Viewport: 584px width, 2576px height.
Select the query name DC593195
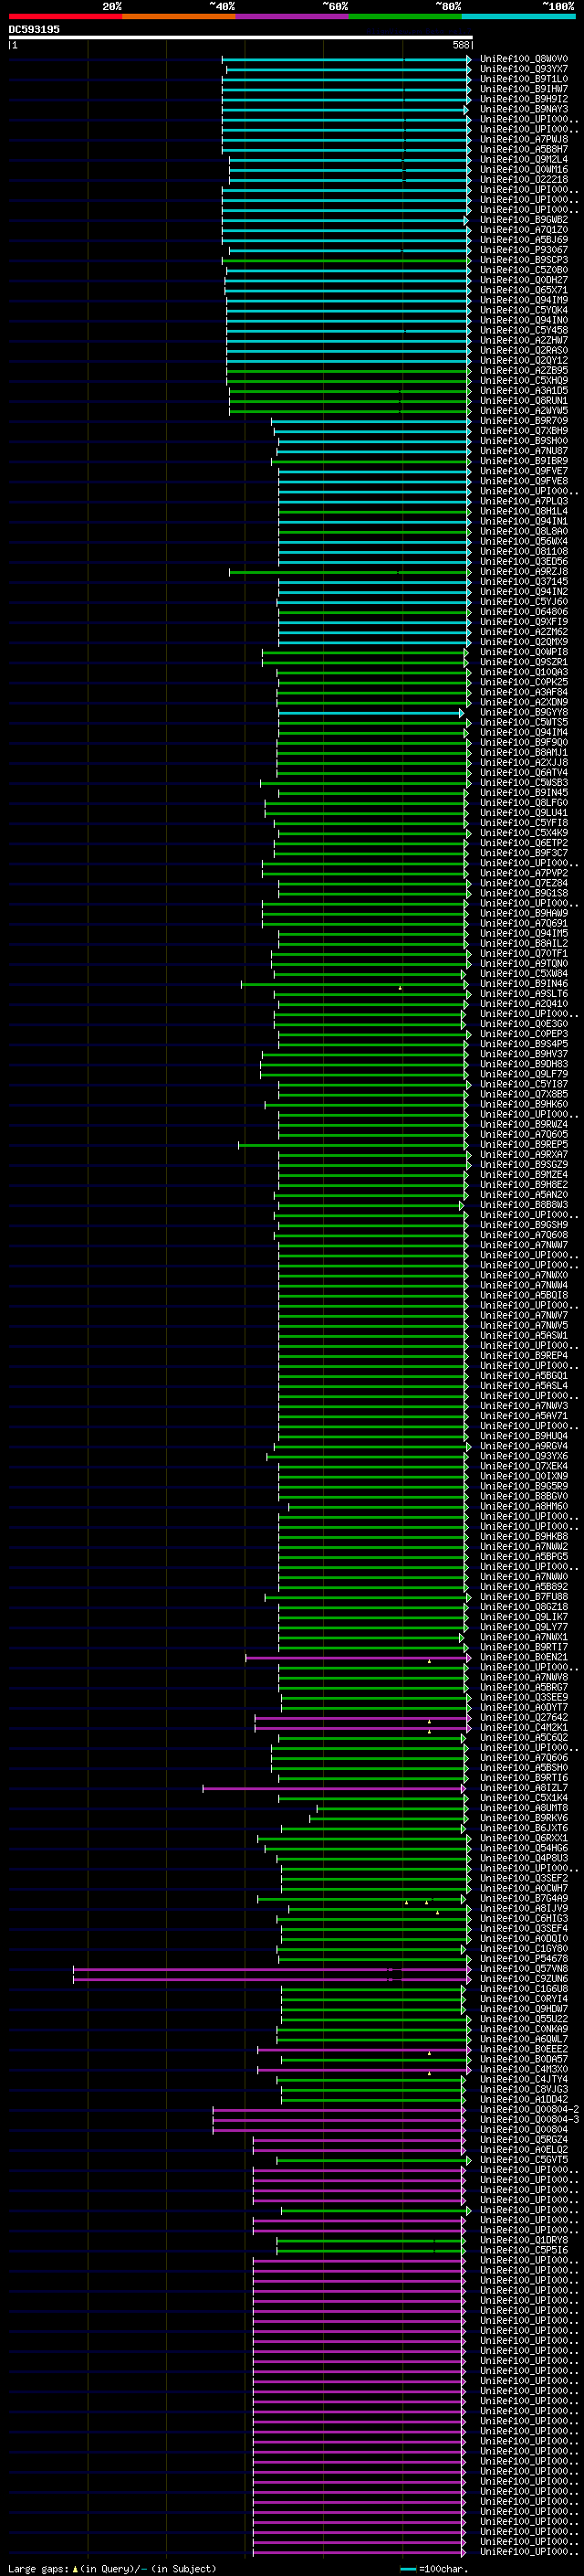pos(34,30)
